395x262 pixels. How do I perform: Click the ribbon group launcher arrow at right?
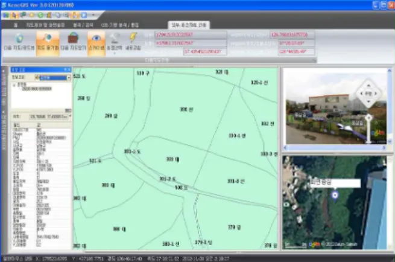pos(314,60)
